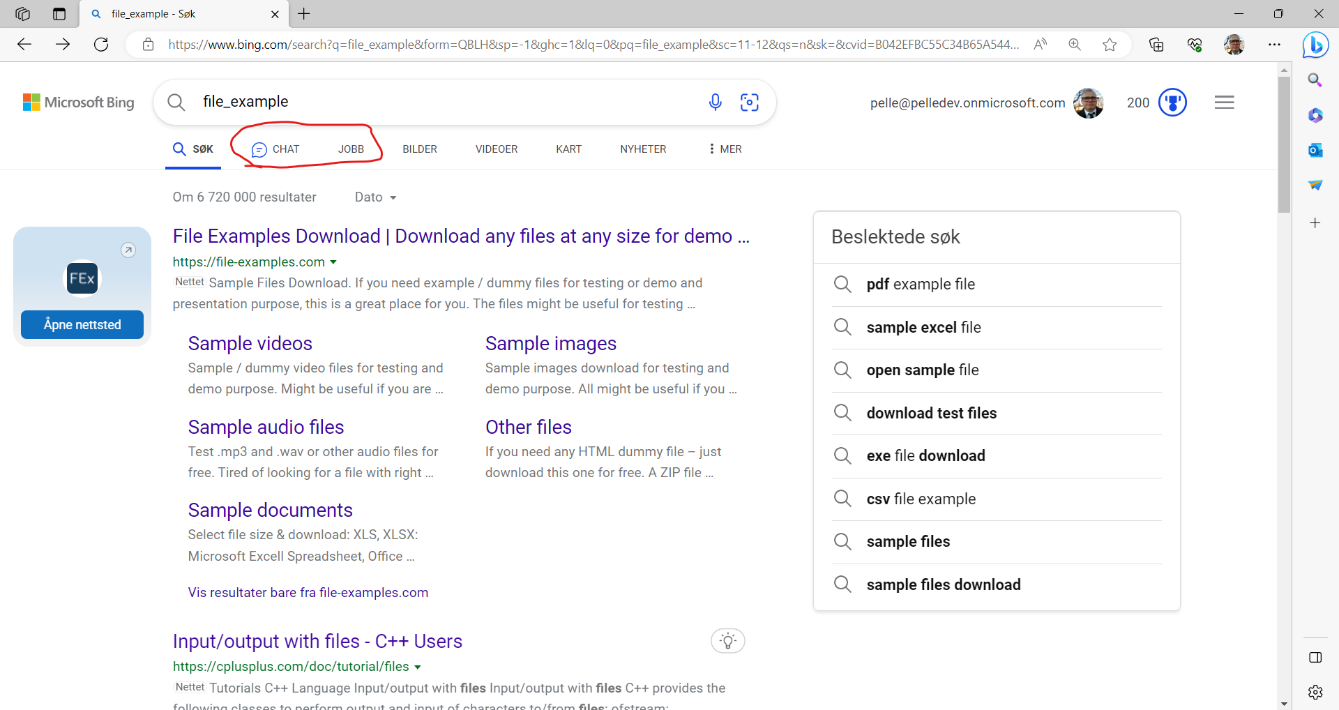Click the Bing search magnifier icon
Viewport: 1339px width, 710px height.
176,103
